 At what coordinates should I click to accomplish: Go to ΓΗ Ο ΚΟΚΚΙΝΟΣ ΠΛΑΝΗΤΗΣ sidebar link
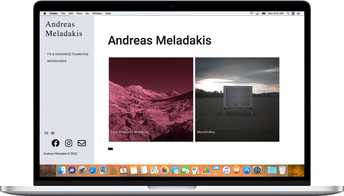pos(68,54)
